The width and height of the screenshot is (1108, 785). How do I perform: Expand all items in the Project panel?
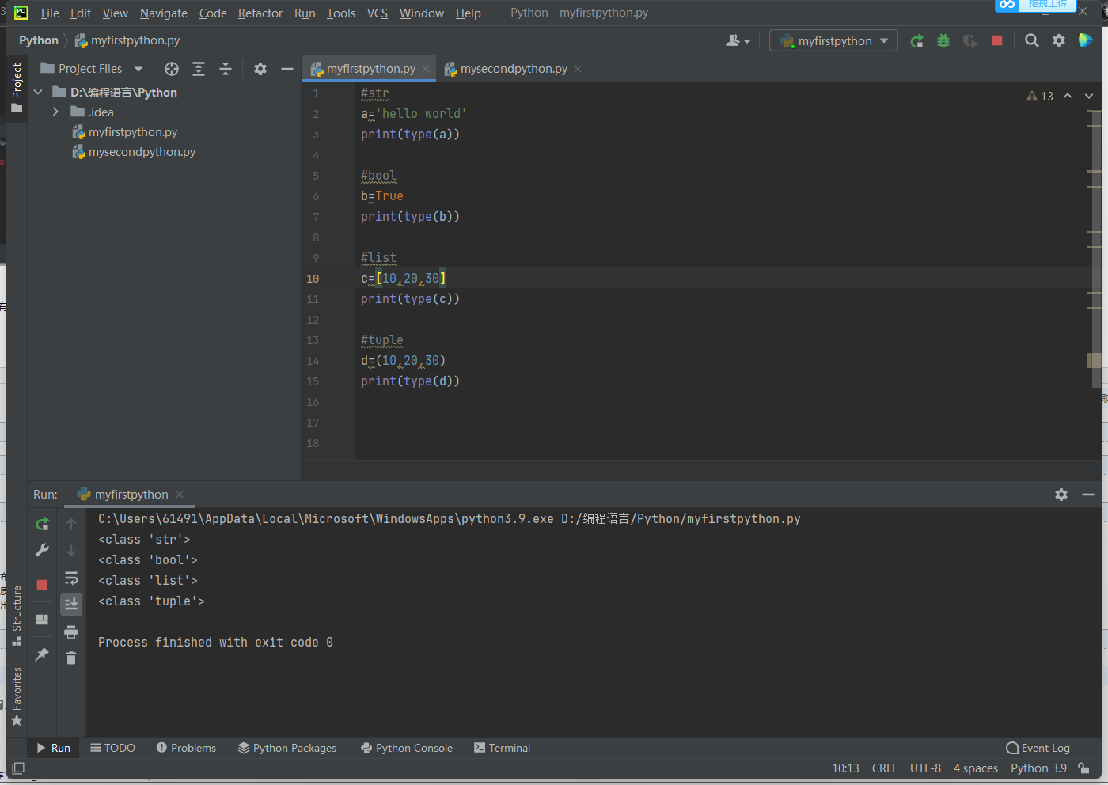tap(199, 69)
